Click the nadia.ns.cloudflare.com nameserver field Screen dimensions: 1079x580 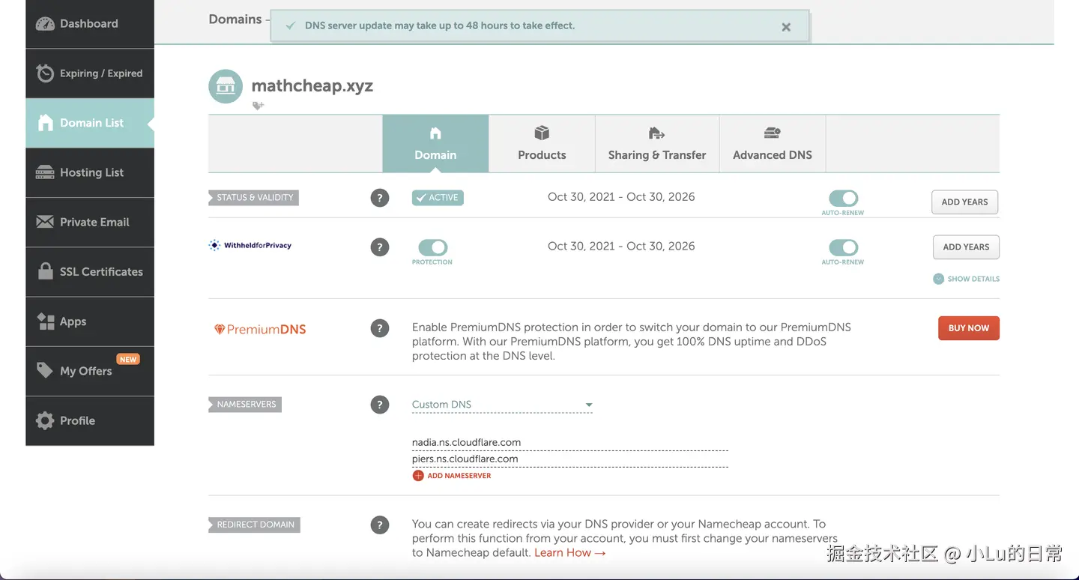coord(569,442)
